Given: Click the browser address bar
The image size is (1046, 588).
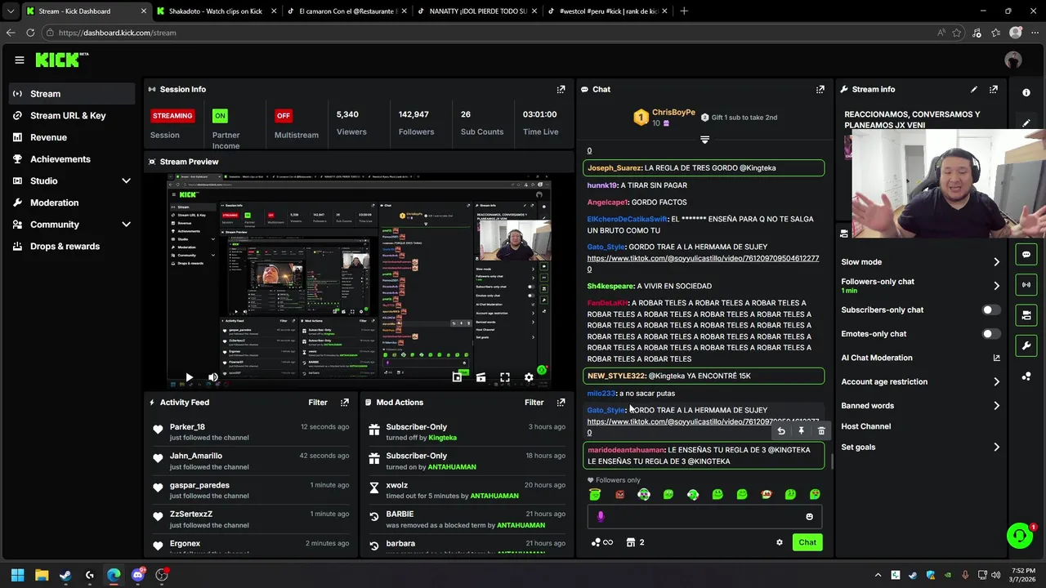Looking at the screenshot, I should (490, 33).
